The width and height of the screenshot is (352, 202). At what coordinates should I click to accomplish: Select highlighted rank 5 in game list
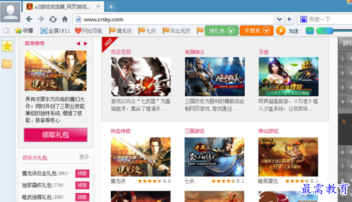click(x=345, y=129)
